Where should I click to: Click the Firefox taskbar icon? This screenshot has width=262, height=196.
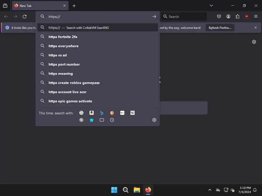[148, 190]
